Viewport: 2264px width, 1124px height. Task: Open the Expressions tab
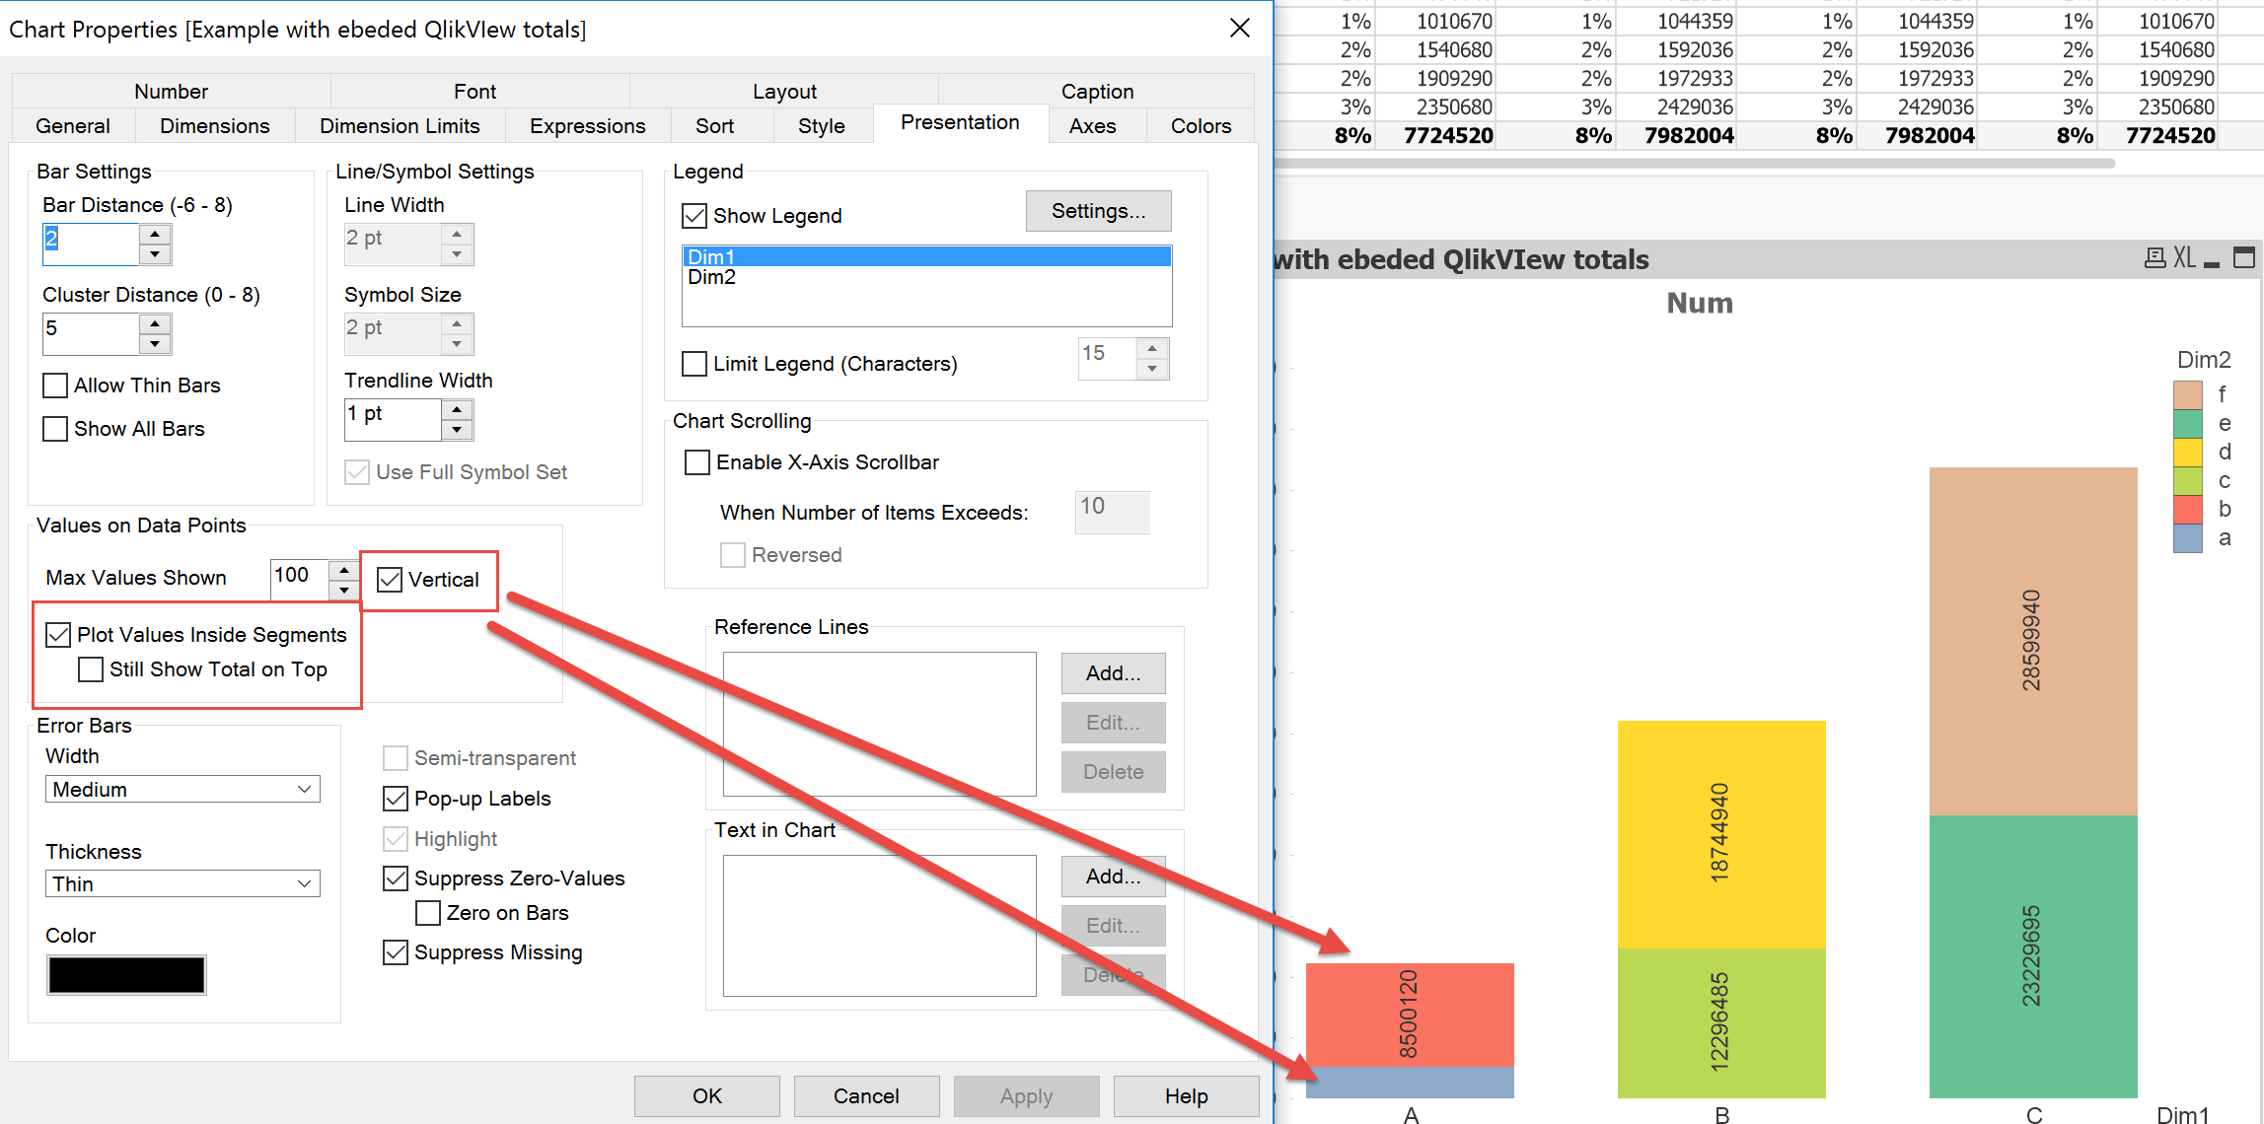tap(587, 126)
